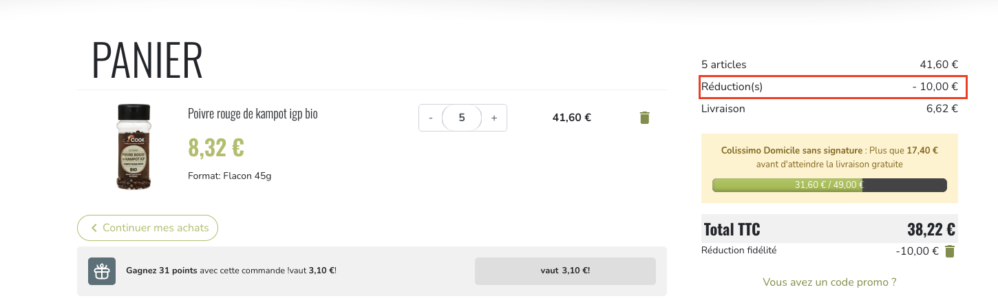Click the PANIER page heading

tap(147, 61)
